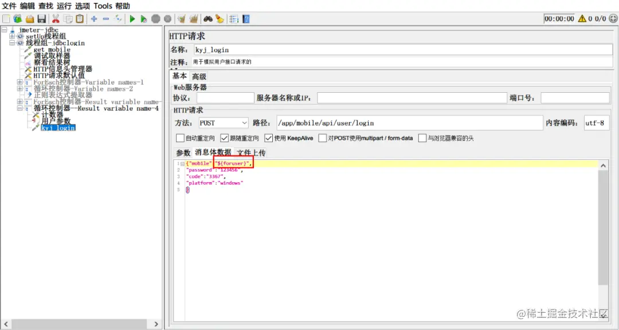Fold JSON body at line 1 marker
Viewport: 619px width, 330px height.
182,163
